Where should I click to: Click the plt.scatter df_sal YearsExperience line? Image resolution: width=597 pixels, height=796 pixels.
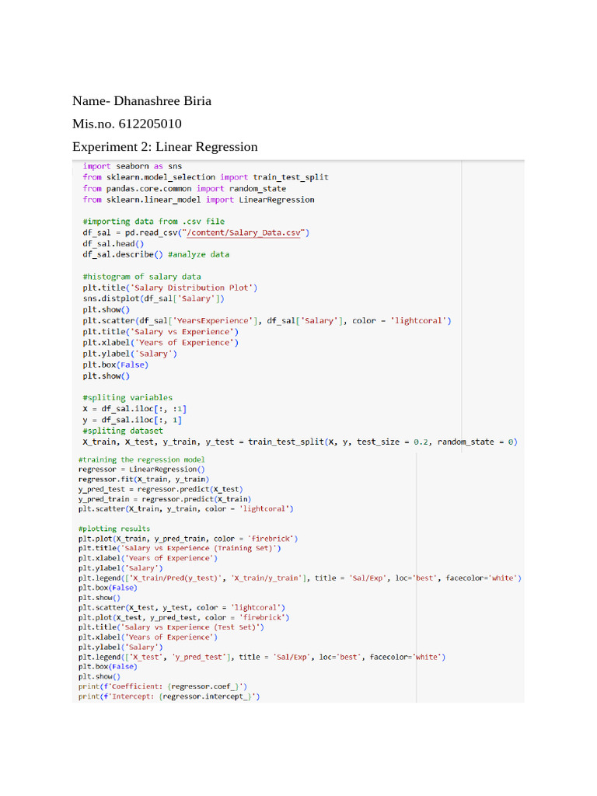(267, 321)
